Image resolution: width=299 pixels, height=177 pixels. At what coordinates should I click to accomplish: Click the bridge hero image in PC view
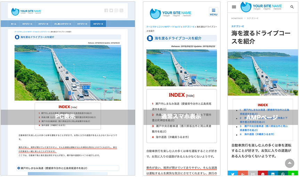[68, 73]
